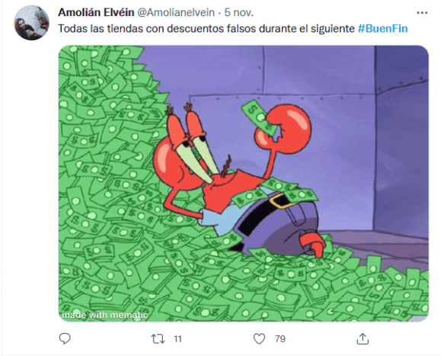Click Mr. Krabs' red foot in the money
Viewport: 441px width, 356px height.
(313, 243)
